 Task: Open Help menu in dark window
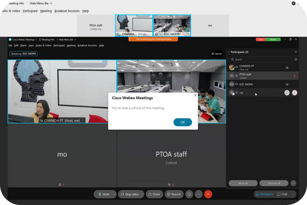(x=101, y=46)
